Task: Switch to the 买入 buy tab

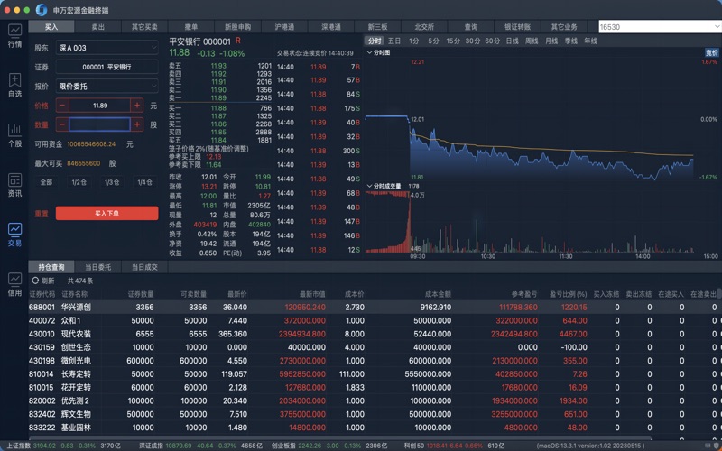Action: [x=51, y=27]
